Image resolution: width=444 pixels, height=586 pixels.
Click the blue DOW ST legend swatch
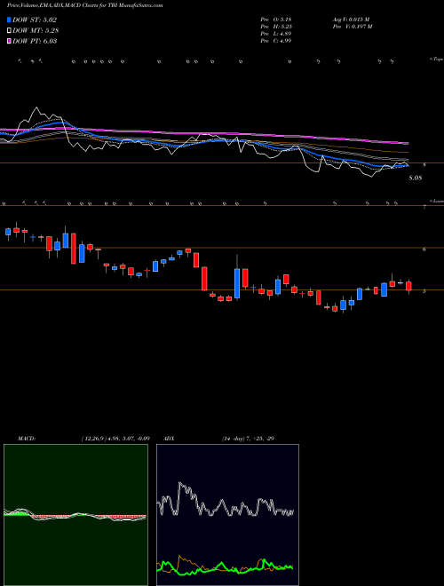[x=9, y=20]
